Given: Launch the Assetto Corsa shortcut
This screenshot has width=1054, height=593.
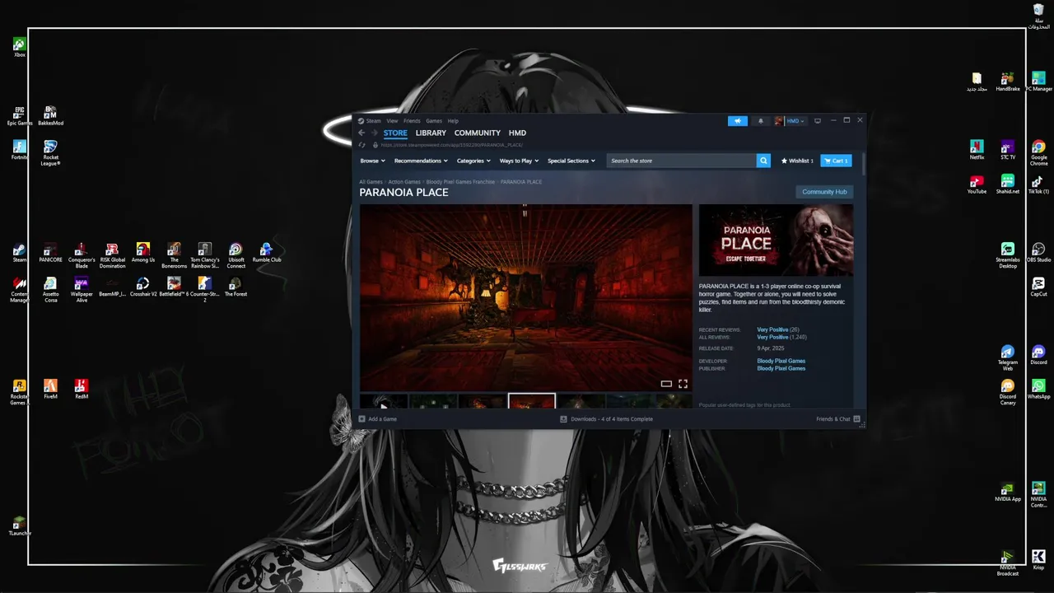Looking at the screenshot, I should [50, 290].
